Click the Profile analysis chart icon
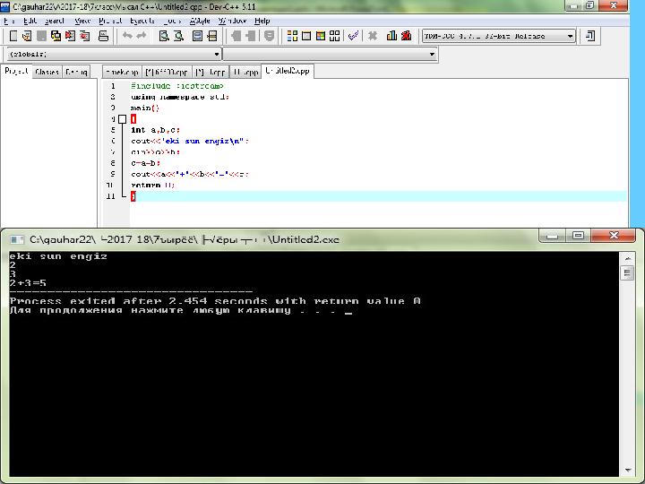 click(x=391, y=36)
